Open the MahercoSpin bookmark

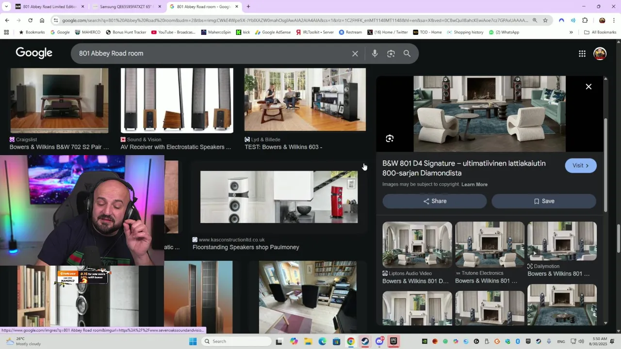[x=216, y=32]
